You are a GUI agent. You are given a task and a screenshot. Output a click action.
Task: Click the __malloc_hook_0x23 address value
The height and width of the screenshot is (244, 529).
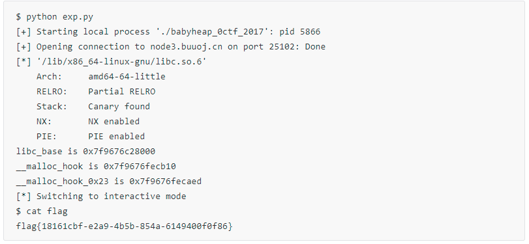165,182
